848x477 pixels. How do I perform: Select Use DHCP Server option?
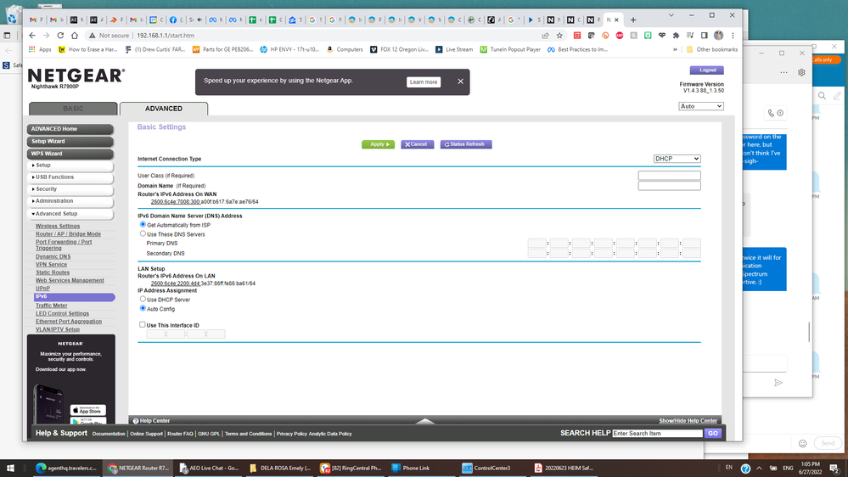[143, 300]
